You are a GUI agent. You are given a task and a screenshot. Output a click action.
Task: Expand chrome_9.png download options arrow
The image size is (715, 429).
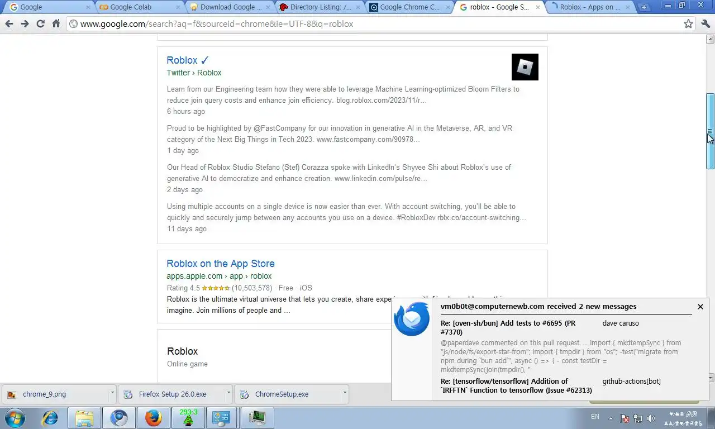point(112,394)
